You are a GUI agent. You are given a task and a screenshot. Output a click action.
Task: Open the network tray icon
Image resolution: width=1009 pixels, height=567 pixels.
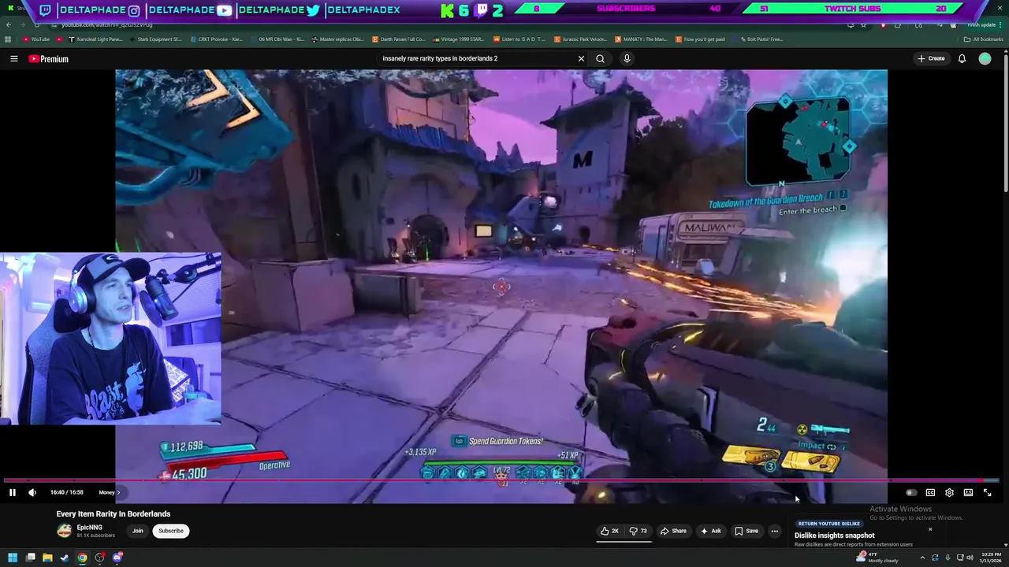tap(959, 558)
